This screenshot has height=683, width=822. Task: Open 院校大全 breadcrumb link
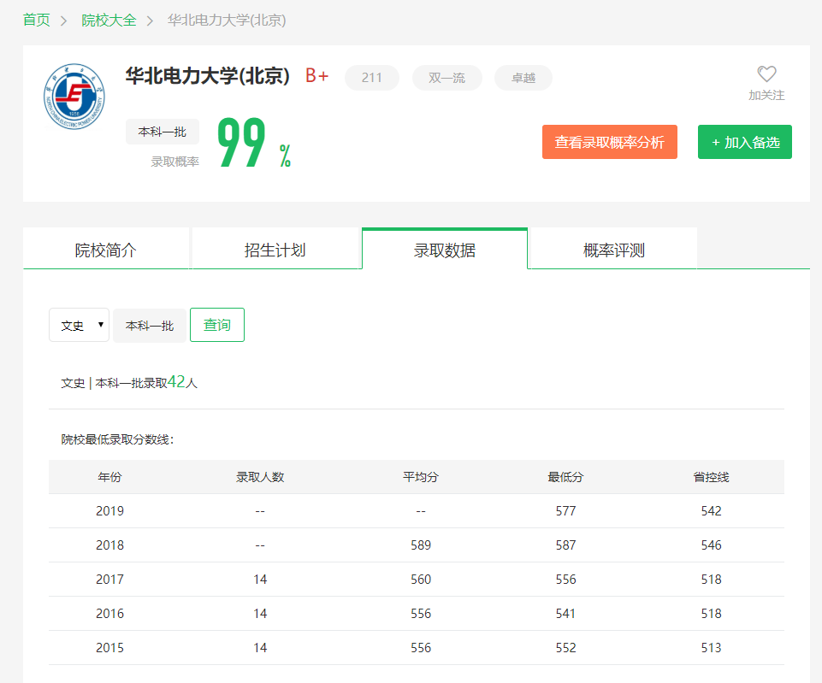[x=109, y=21]
